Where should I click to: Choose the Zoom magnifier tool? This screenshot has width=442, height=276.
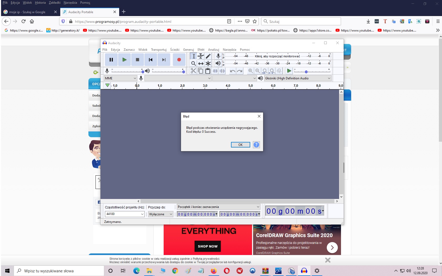point(193,63)
